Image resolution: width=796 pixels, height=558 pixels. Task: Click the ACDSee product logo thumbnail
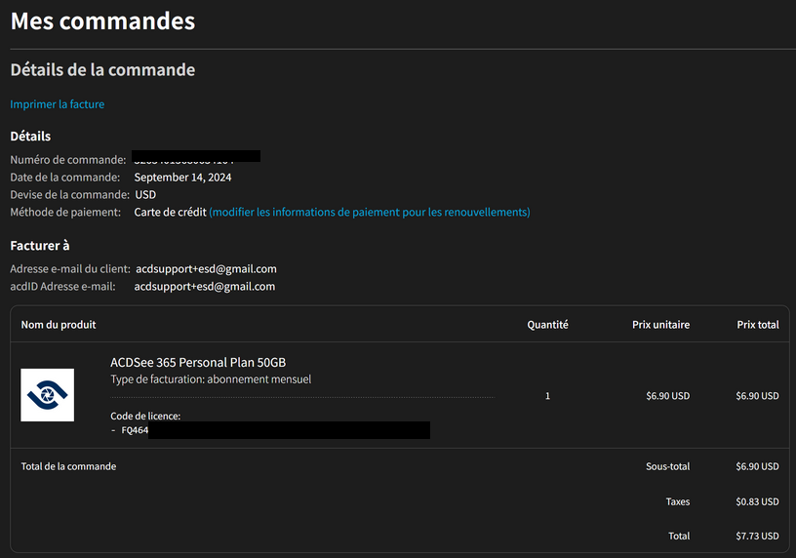(47, 395)
